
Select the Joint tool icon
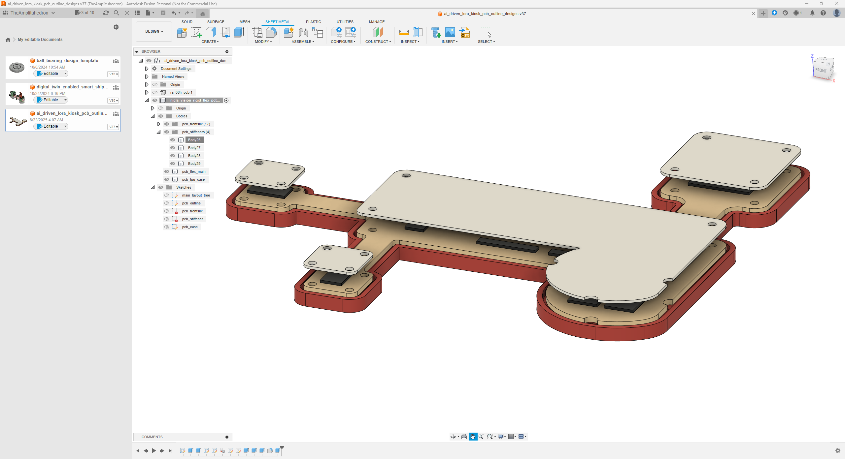(x=303, y=32)
